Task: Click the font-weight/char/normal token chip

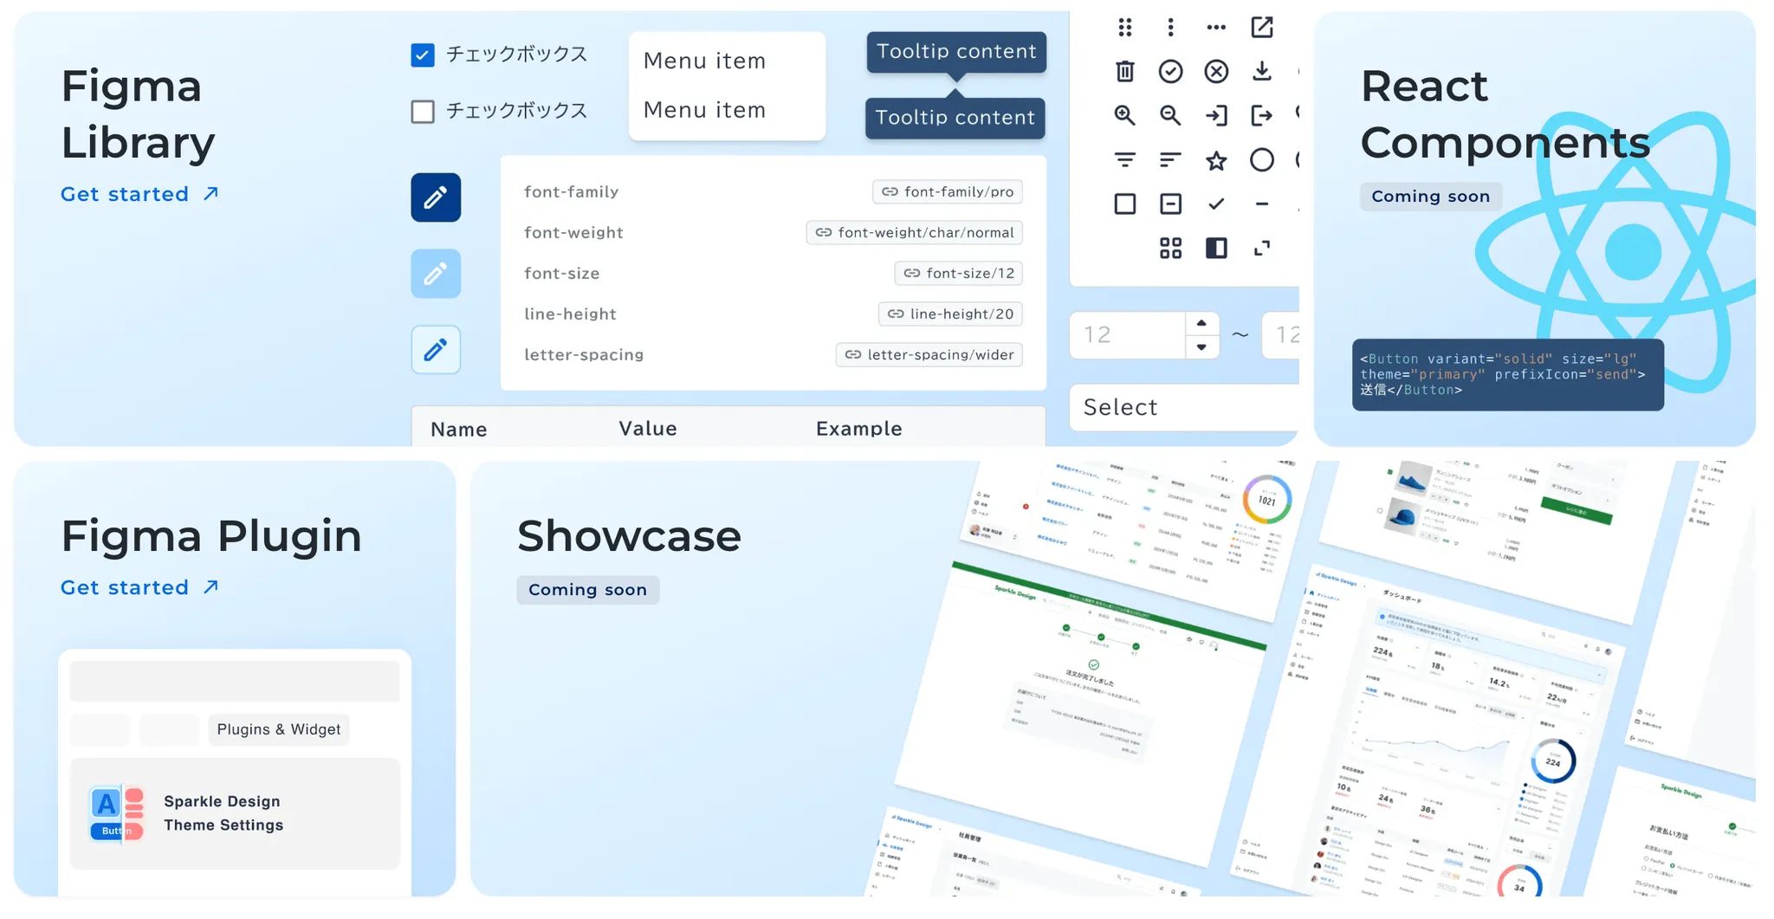Action: point(915,232)
